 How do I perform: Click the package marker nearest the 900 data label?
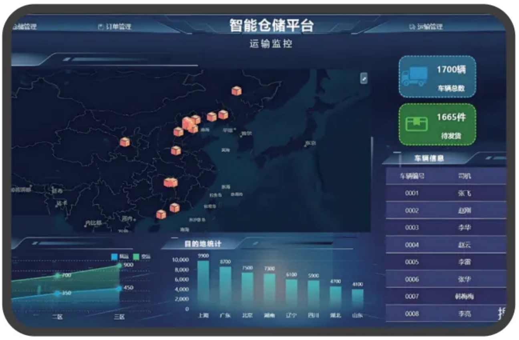[161, 214]
